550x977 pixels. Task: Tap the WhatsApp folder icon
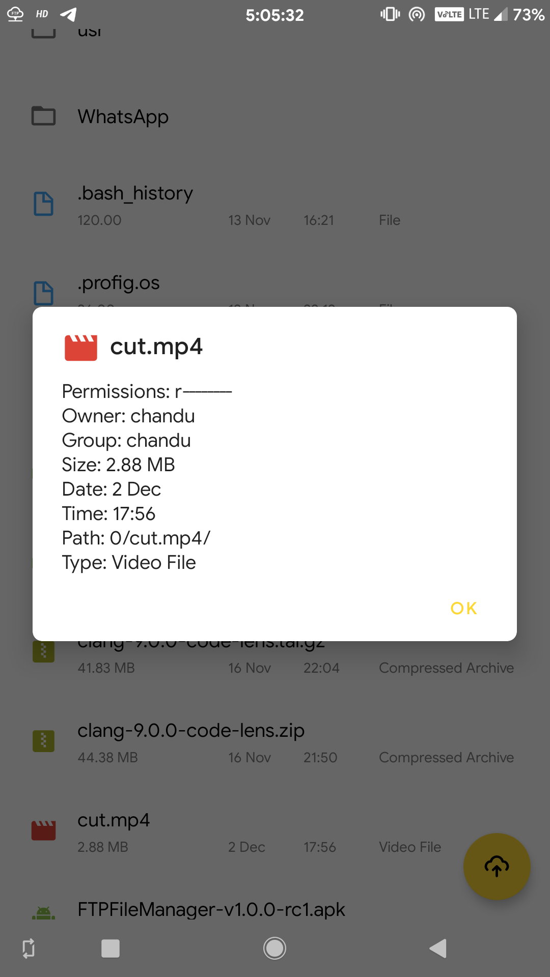(x=44, y=116)
